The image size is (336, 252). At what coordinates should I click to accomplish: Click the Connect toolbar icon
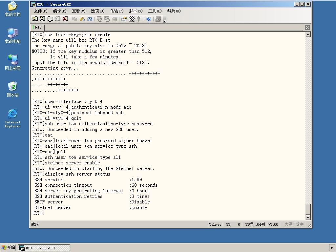(35, 19)
